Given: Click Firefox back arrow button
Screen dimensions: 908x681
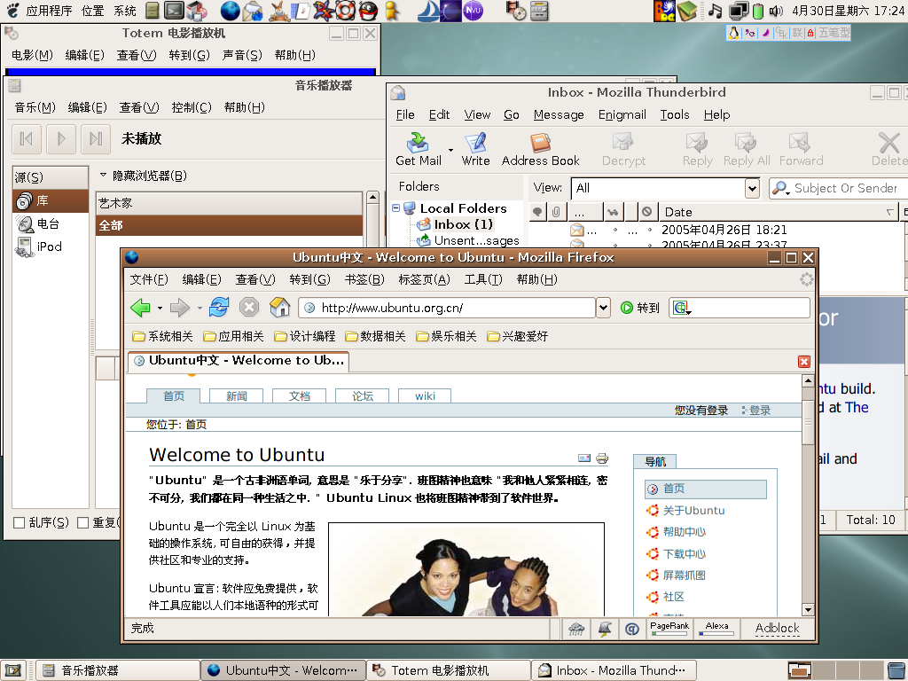Looking at the screenshot, I should (140, 308).
